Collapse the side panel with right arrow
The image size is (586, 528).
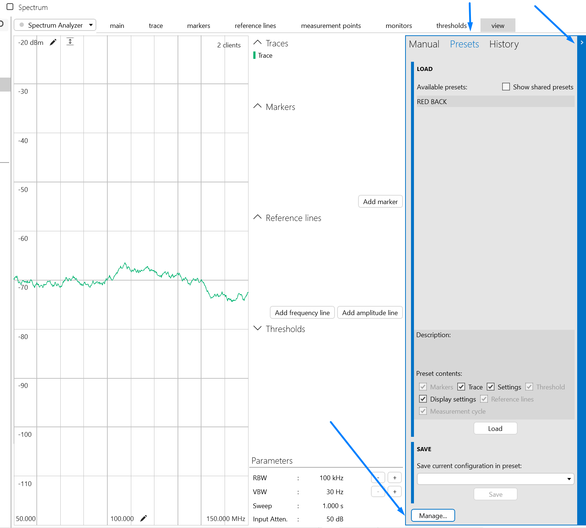(582, 43)
